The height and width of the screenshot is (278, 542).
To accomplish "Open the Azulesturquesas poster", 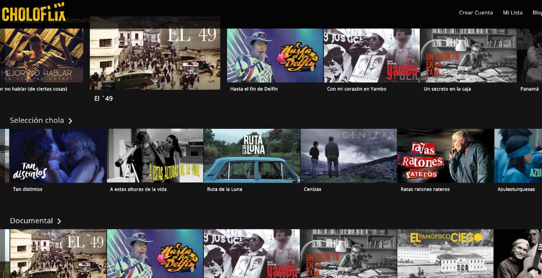I will click(518, 156).
